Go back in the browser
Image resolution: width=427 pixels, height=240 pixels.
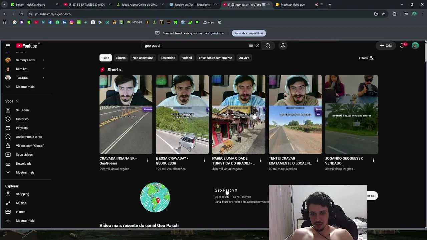5,14
